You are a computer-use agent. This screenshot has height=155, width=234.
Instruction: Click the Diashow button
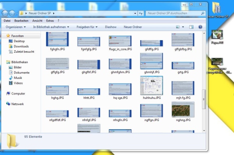tap(111, 27)
